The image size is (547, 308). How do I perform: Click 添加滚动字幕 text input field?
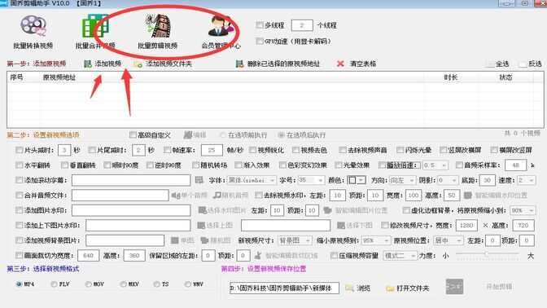(131, 180)
